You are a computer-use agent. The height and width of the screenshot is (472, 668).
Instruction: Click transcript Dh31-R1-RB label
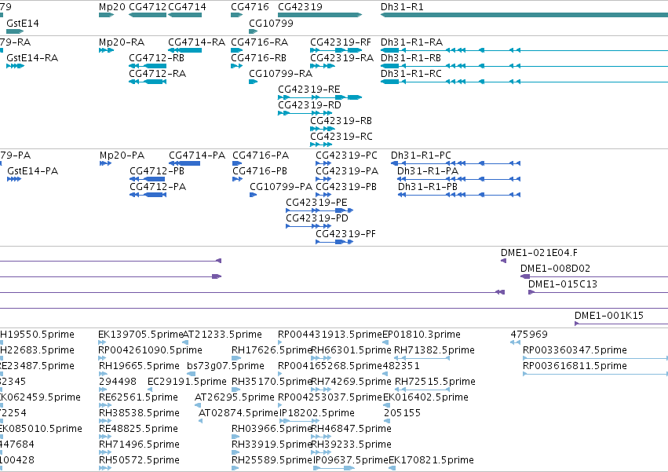411,58
